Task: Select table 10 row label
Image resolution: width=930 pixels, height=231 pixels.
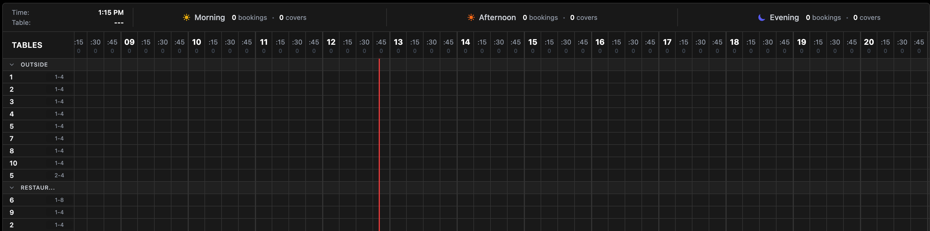Action: coord(13,163)
